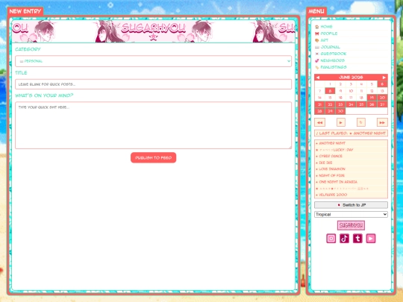Viewport: 403px width, 302px height.
Task: Click the June 2026 calendar header
Action: (x=351, y=78)
